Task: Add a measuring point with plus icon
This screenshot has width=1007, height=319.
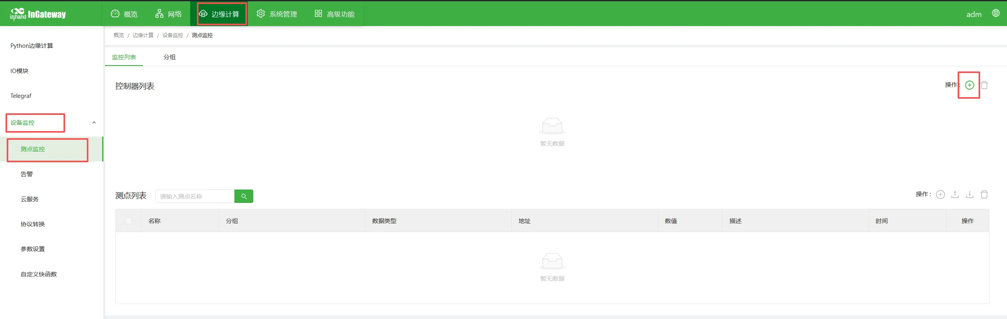Action: tap(940, 194)
